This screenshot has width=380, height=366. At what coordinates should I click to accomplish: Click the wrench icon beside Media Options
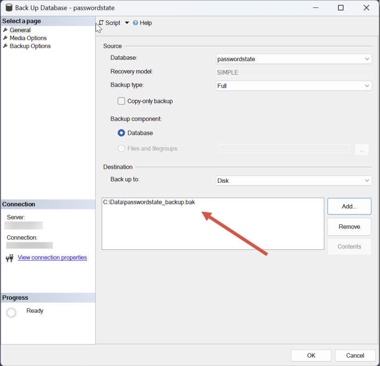5,38
